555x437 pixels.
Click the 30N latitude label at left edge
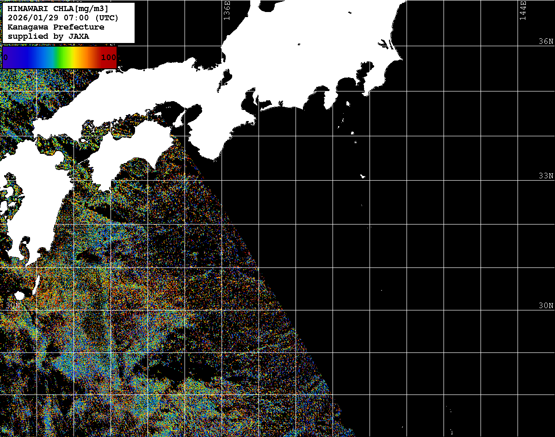pos(13,306)
